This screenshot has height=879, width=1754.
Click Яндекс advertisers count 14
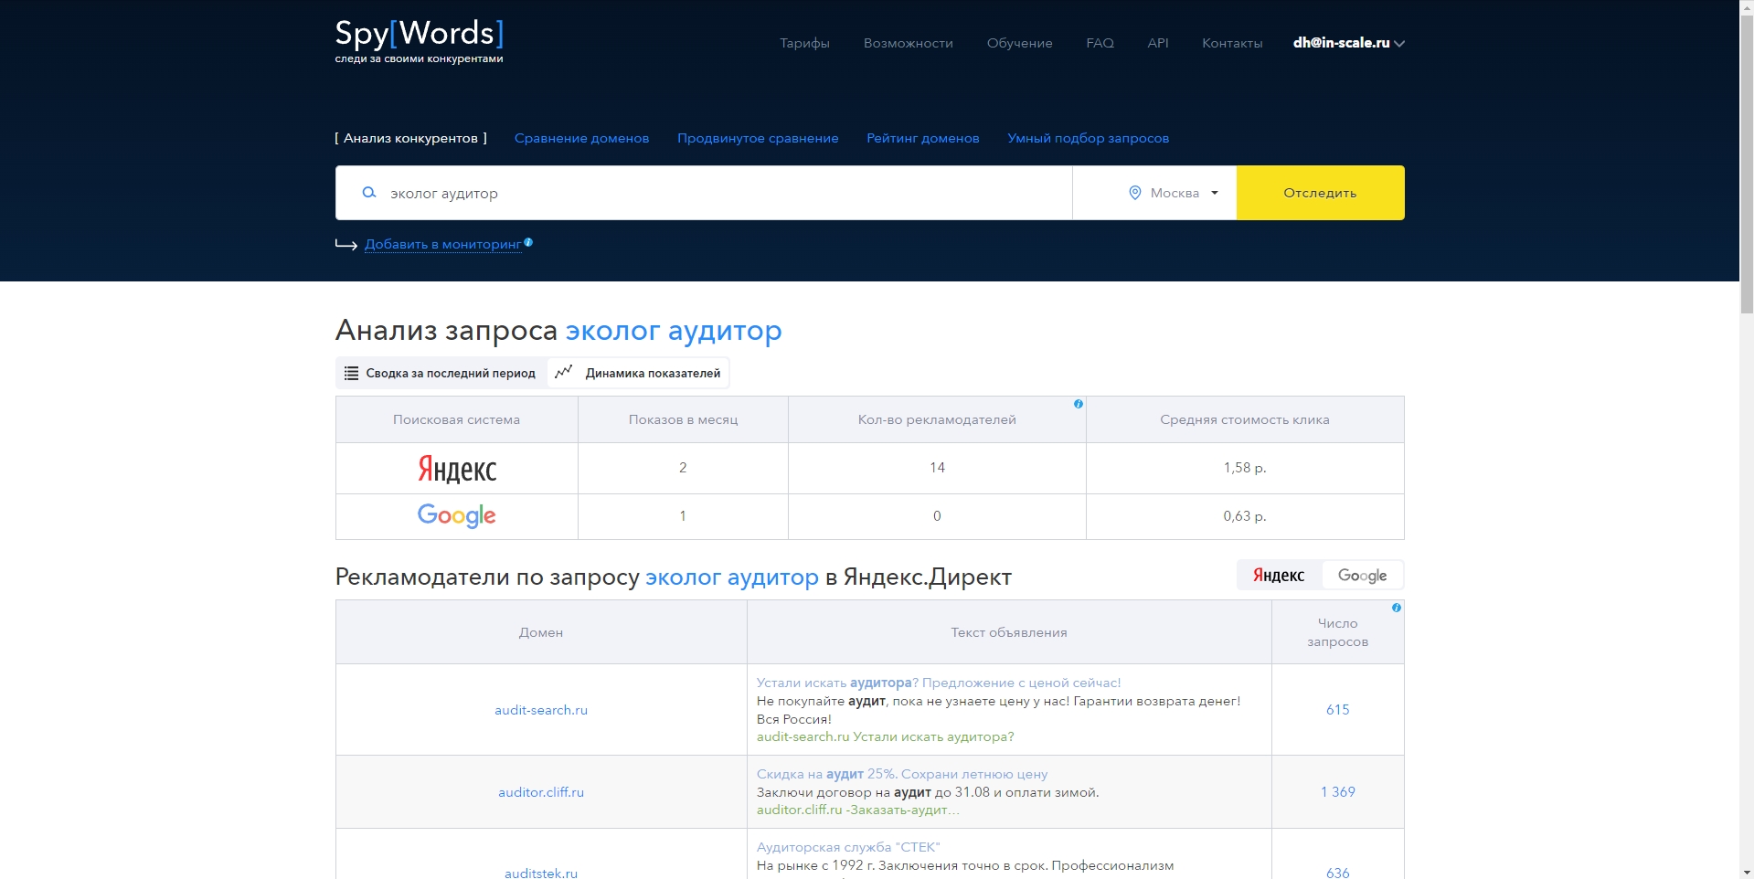click(x=937, y=468)
